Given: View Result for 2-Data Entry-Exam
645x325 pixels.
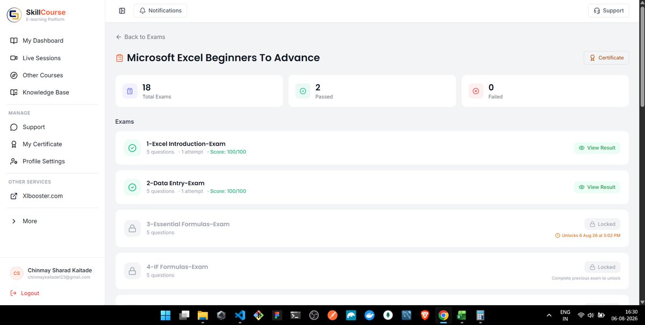Looking at the screenshot, I should tap(597, 187).
